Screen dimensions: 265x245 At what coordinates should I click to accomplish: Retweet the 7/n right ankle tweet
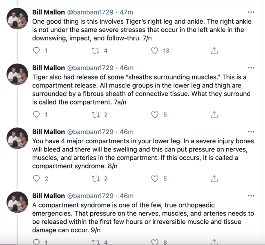pyautogui.click(x=96, y=51)
